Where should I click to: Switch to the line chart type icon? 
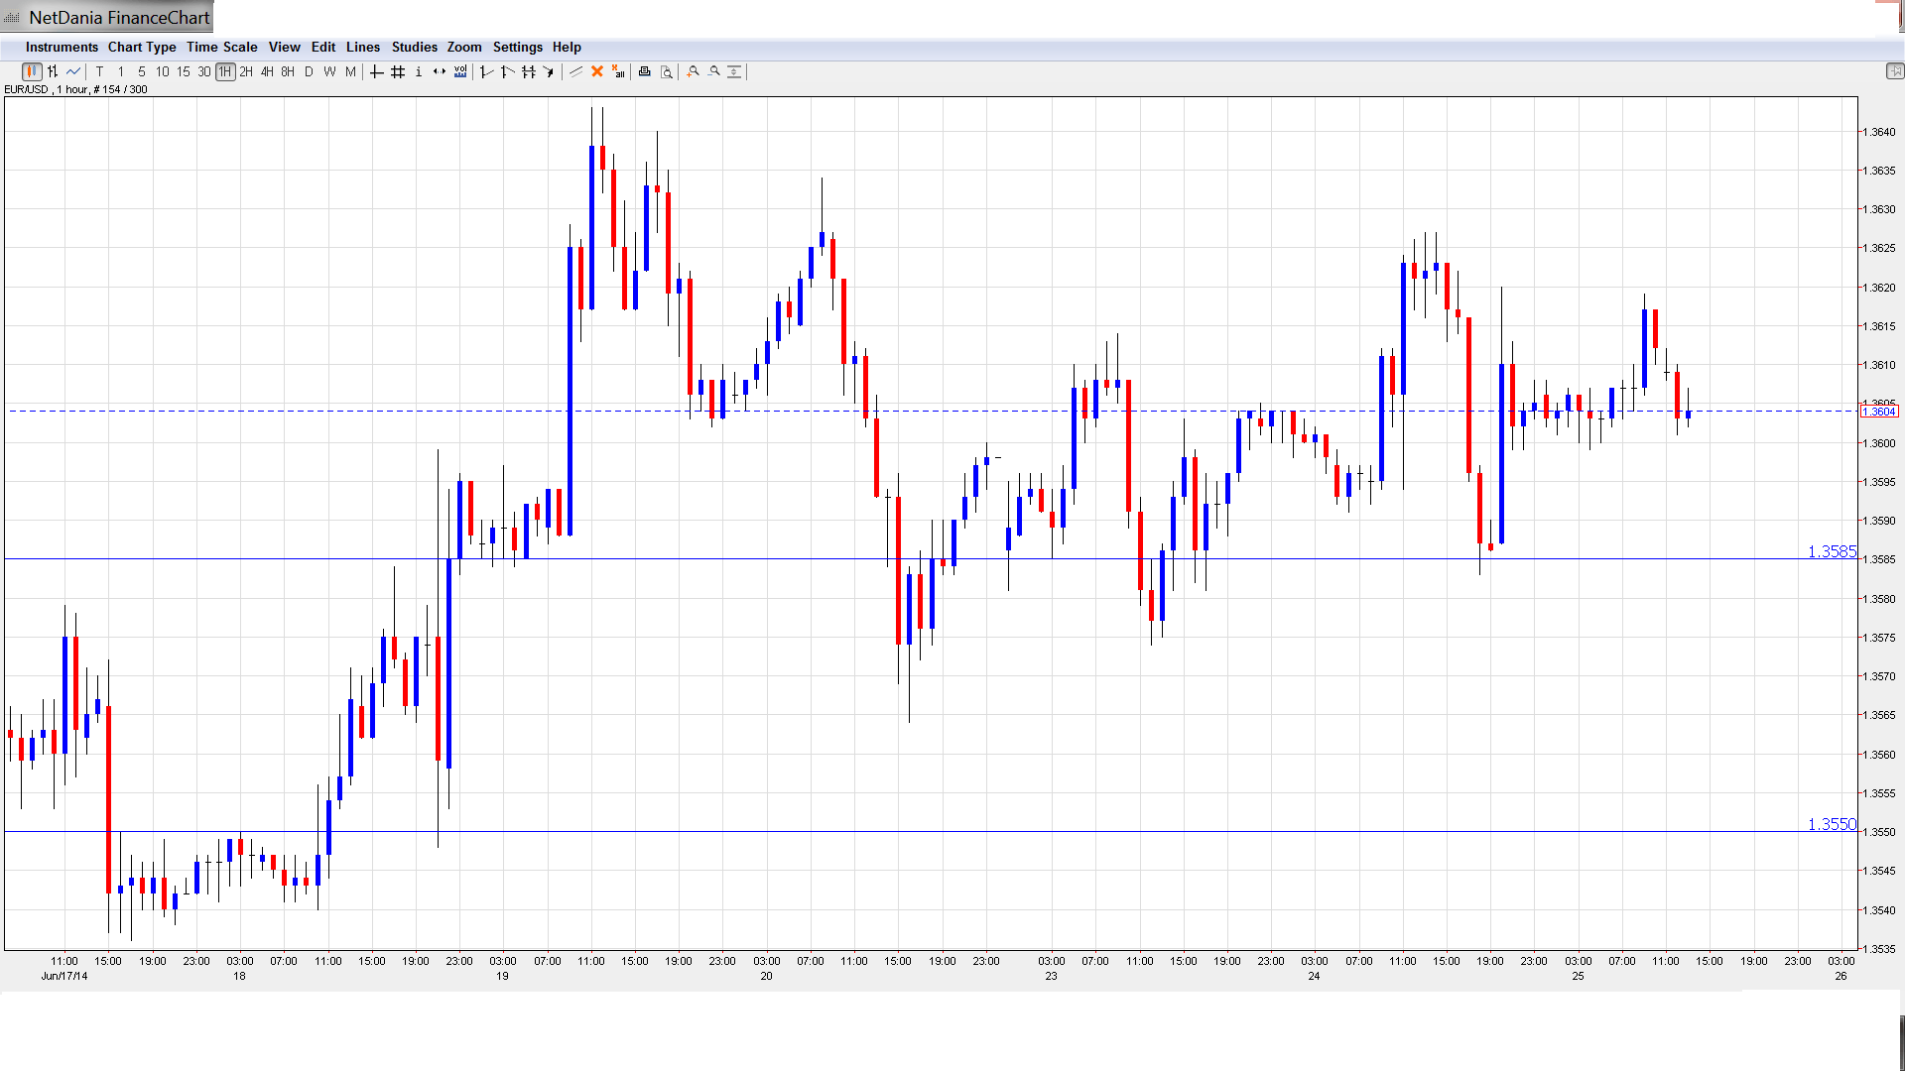click(x=73, y=71)
